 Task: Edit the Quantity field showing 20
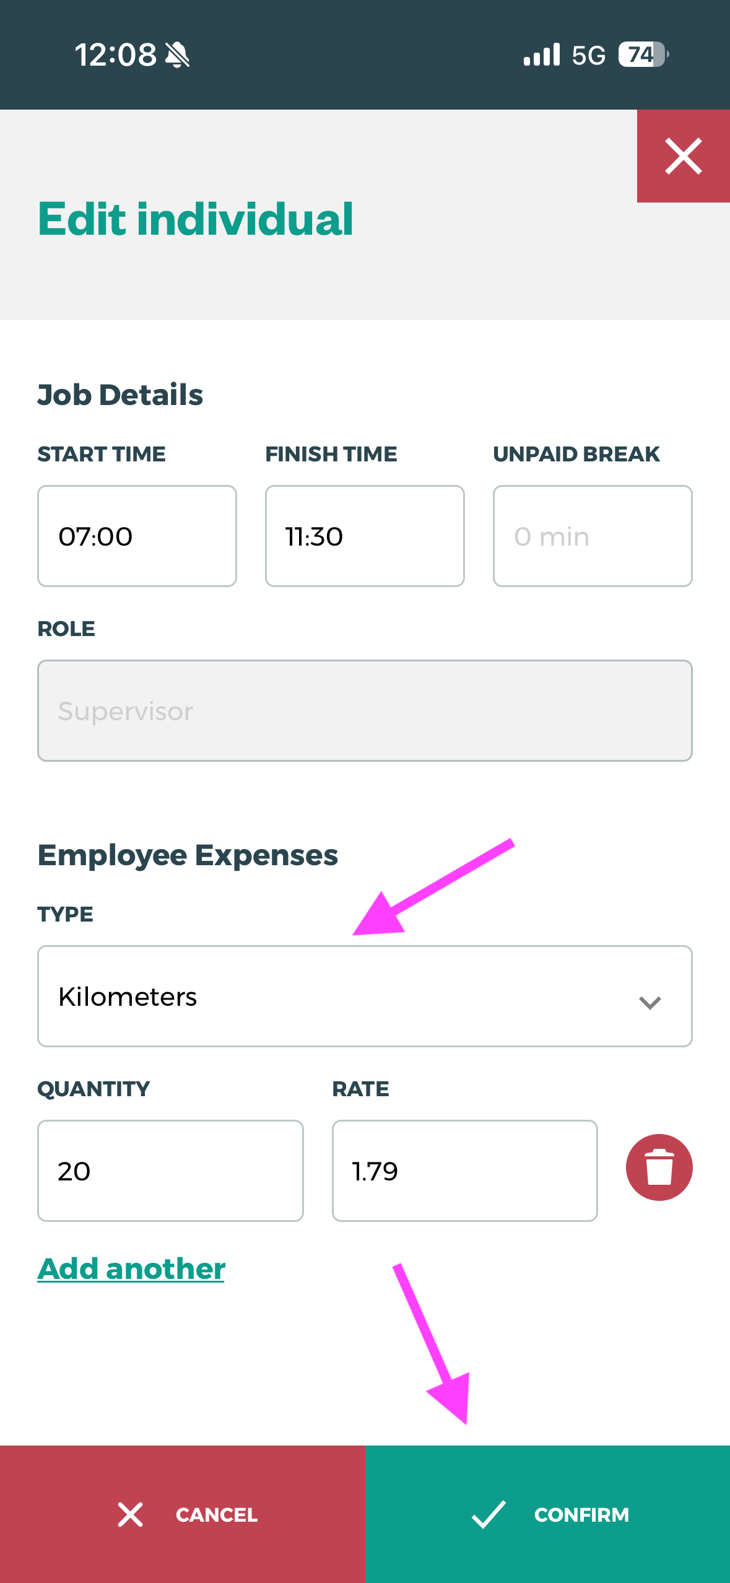click(170, 1171)
